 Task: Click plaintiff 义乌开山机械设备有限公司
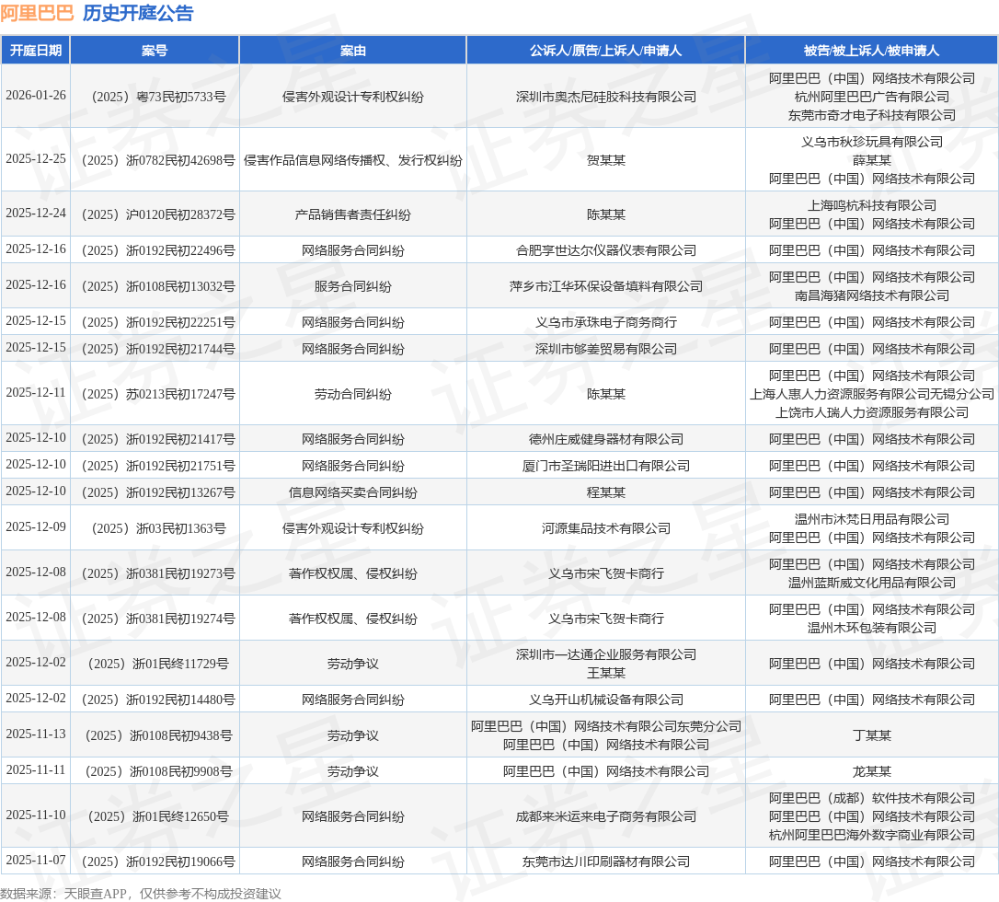point(605,700)
